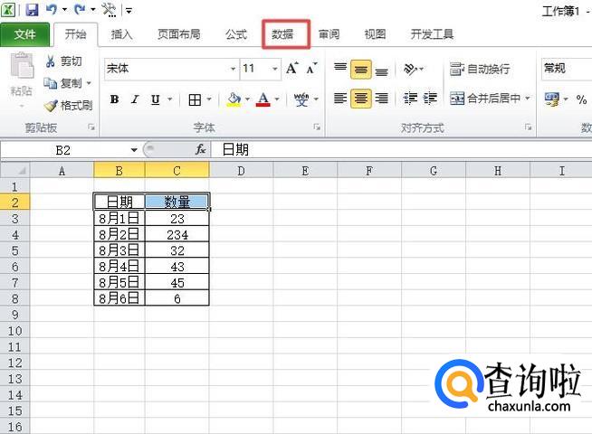
Task: Open the 插入 ribbon tab
Action: point(121,34)
